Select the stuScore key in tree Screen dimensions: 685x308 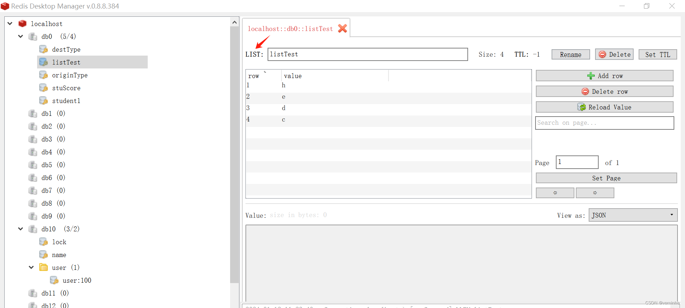click(x=66, y=88)
